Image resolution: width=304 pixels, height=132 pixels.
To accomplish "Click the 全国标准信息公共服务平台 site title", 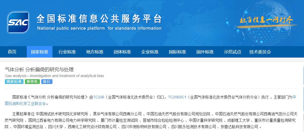I will click(x=99, y=19).
